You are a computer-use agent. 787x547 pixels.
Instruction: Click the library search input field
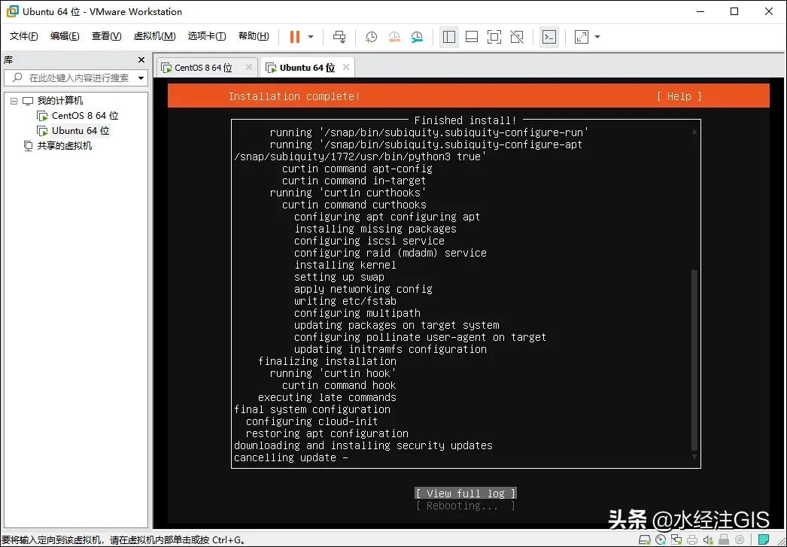click(x=75, y=77)
